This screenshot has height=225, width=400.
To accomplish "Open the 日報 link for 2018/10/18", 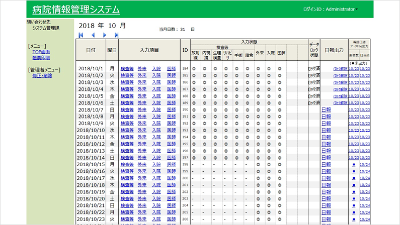I will point(326,185).
